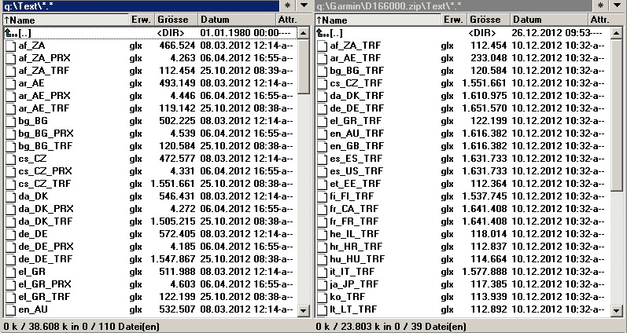Click file icon beside he_IL_TRF

coord(323,234)
